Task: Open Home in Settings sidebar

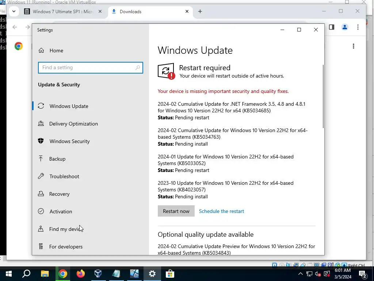Action: coord(50,50)
